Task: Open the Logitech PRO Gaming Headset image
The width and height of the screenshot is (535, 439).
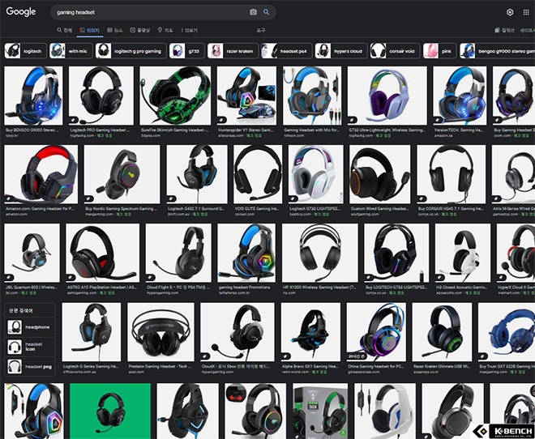Action: click(x=101, y=96)
